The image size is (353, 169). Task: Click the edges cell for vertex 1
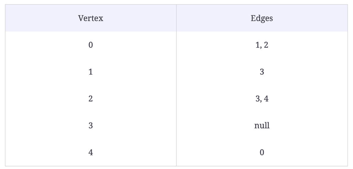point(262,72)
